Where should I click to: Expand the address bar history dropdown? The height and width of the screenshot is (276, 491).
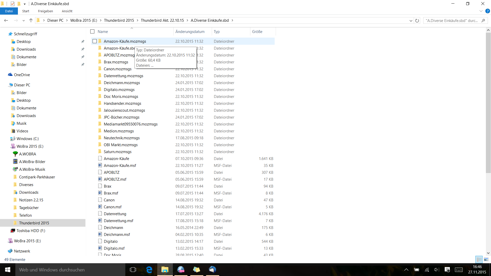click(411, 20)
